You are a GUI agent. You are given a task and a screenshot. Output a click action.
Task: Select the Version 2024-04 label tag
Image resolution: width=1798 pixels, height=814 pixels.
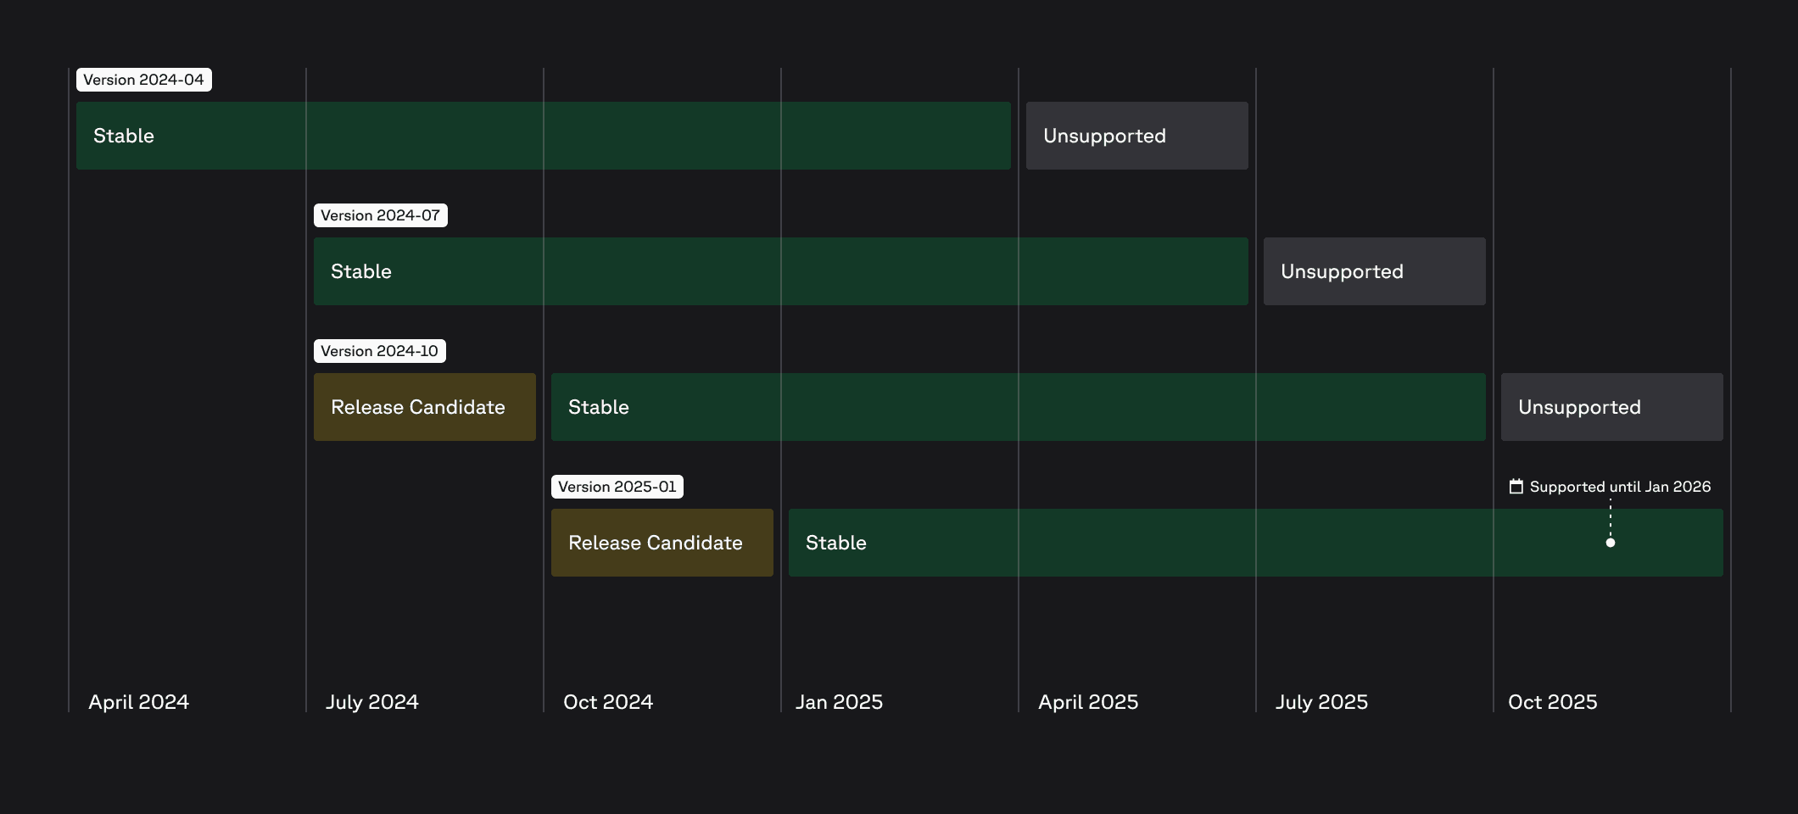click(x=143, y=80)
